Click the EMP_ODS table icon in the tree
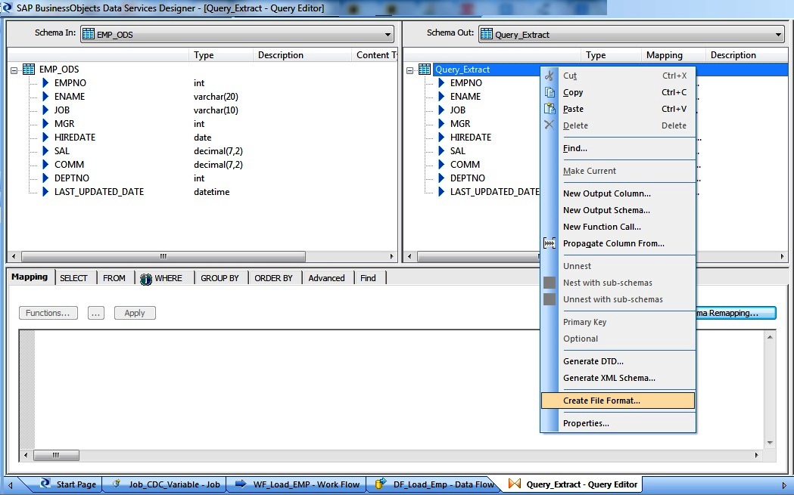Viewport: 794px width, 495px height. pyautogui.click(x=29, y=70)
